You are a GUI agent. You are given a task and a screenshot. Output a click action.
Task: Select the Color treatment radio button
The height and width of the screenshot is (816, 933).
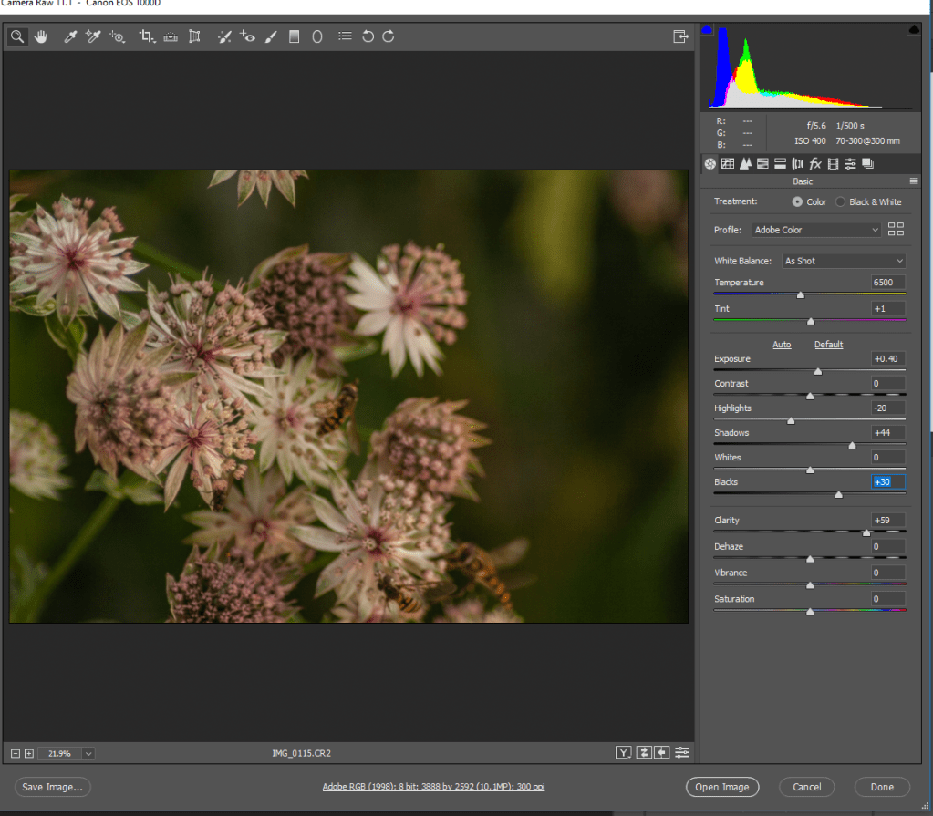point(797,201)
